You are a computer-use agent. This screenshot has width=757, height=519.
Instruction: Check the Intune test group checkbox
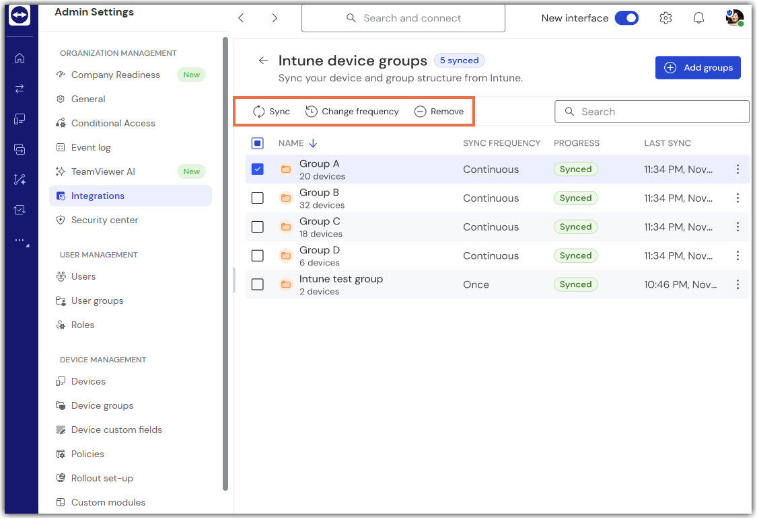[x=257, y=284]
